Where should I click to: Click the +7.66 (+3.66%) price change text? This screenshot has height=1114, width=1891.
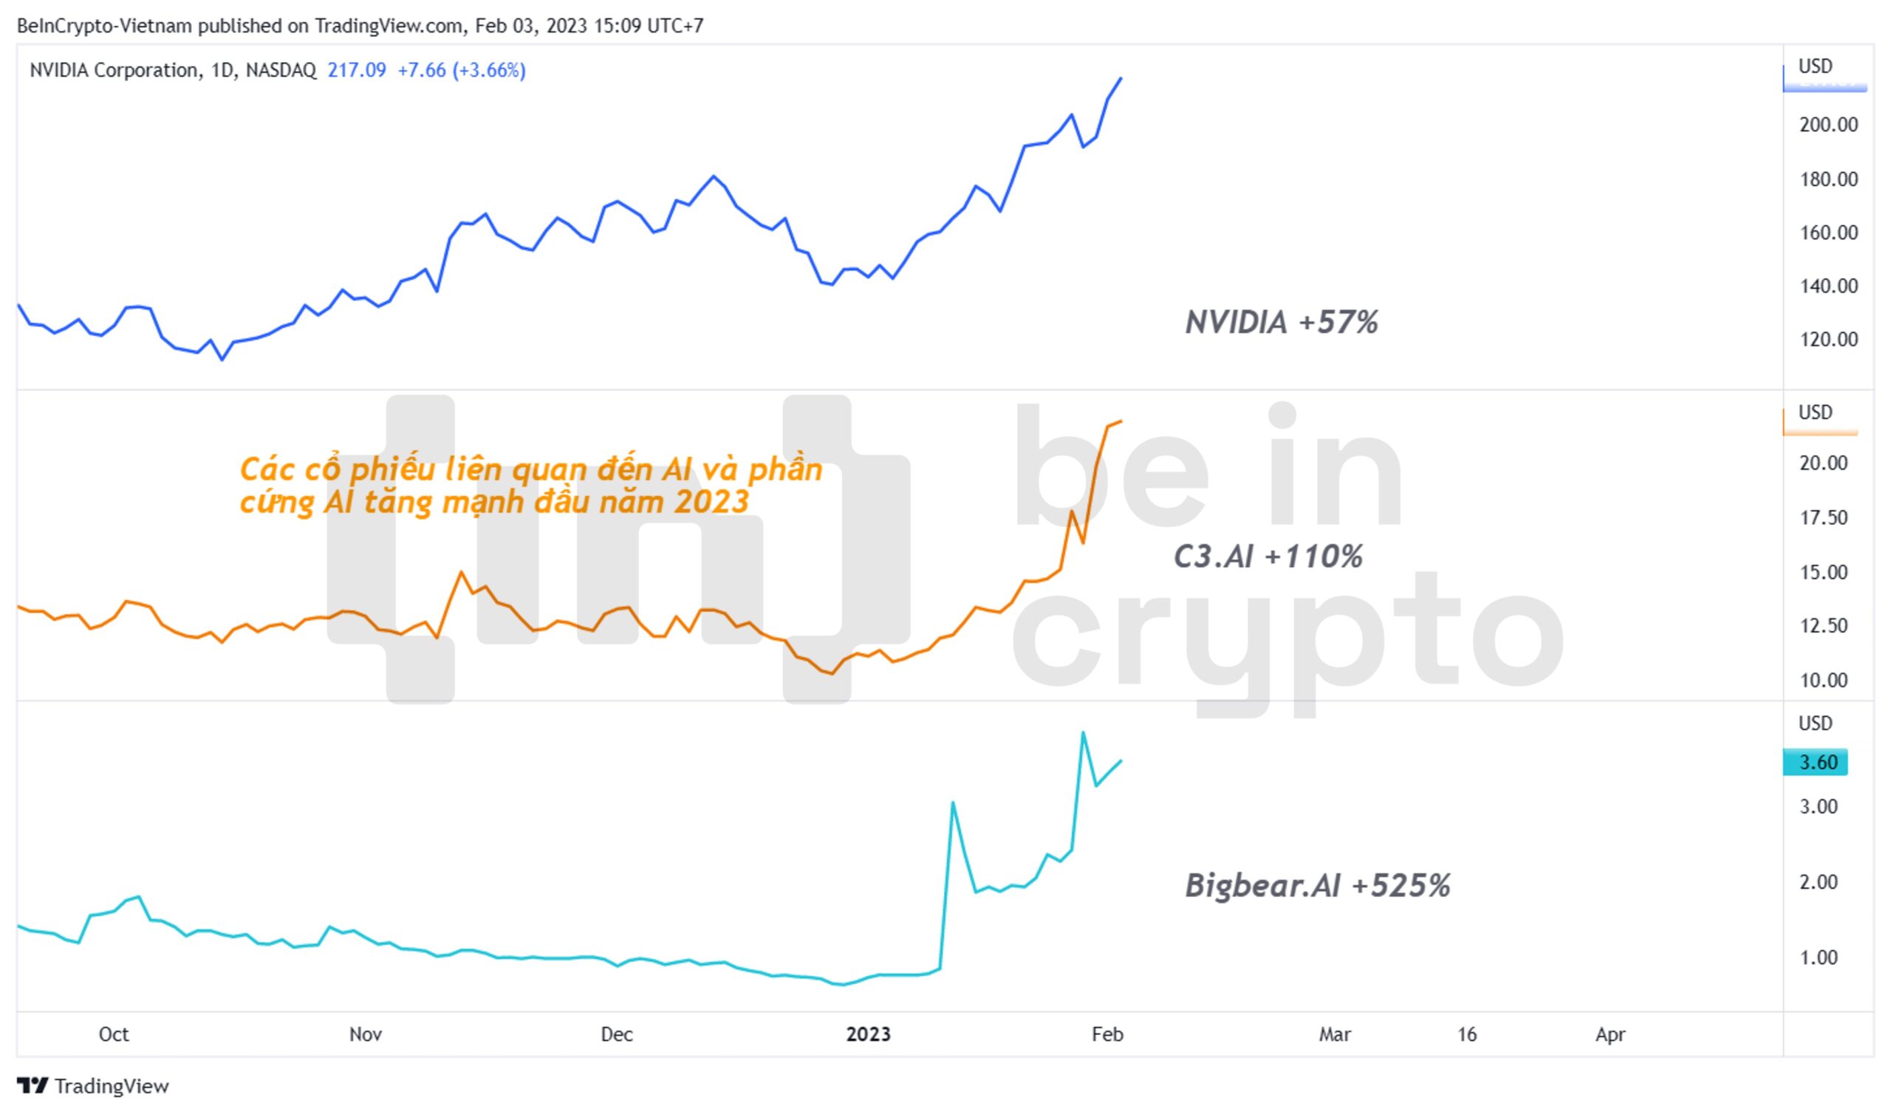tap(461, 71)
